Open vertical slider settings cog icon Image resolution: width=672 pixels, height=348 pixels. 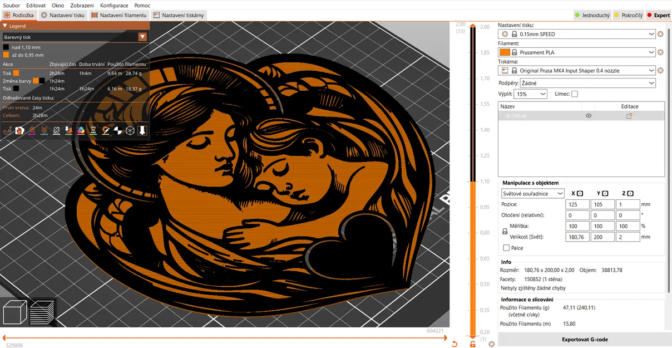point(491,344)
